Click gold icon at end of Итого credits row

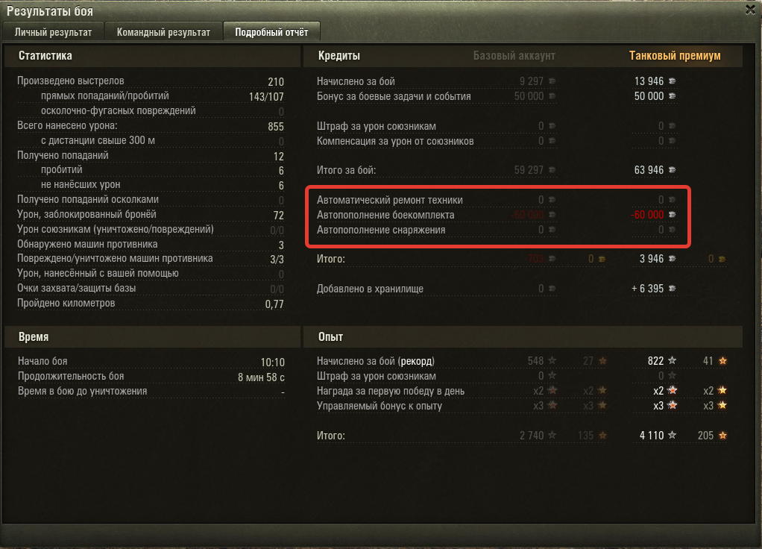click(x=722, y=259)
